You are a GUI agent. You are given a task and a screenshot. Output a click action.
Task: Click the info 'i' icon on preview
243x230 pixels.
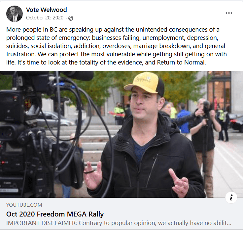coord(231,197)
